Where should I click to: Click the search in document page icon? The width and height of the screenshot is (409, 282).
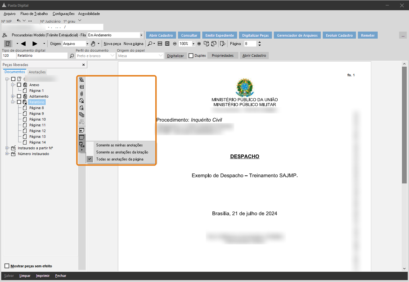click(x=223, y=44)
